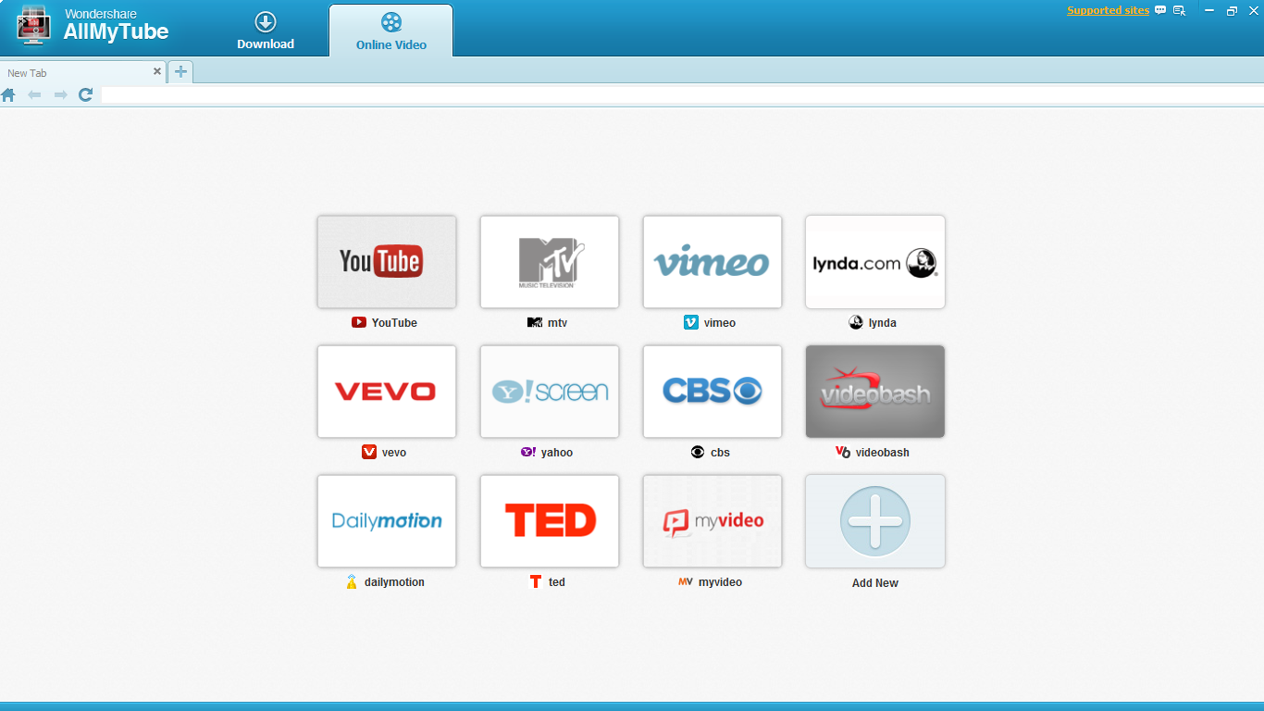Click the AllMyTube application logo
The height and width of the screenshot is (711, 1264).
34,26
